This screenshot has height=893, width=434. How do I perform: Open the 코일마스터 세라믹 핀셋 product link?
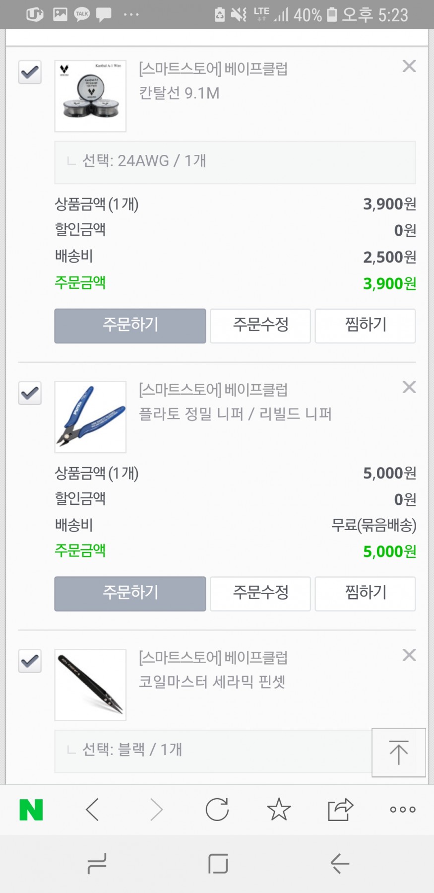[x=212, y=682]
